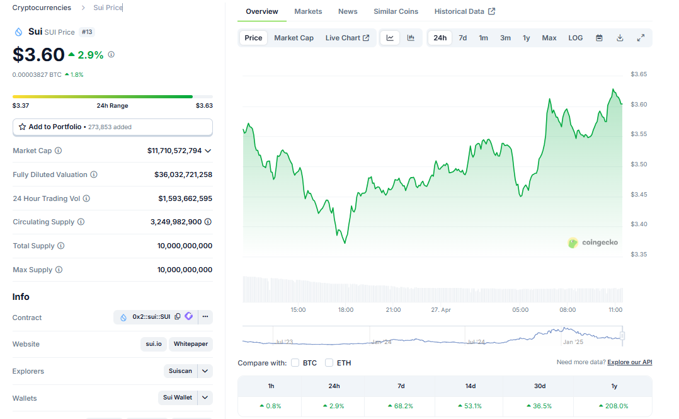Click the 14d 53.1% performance cell

click(x=470, y=406)
